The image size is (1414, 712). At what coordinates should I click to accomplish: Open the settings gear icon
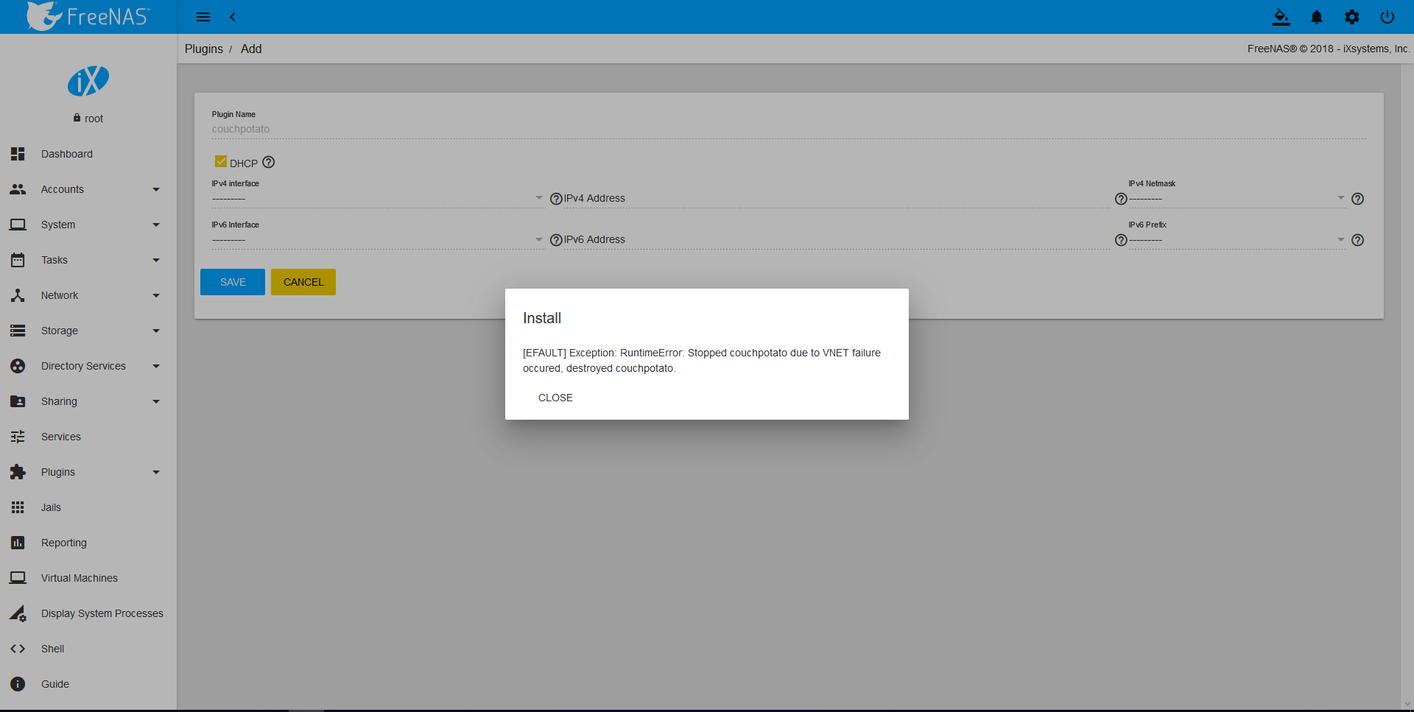point(1351,17)
